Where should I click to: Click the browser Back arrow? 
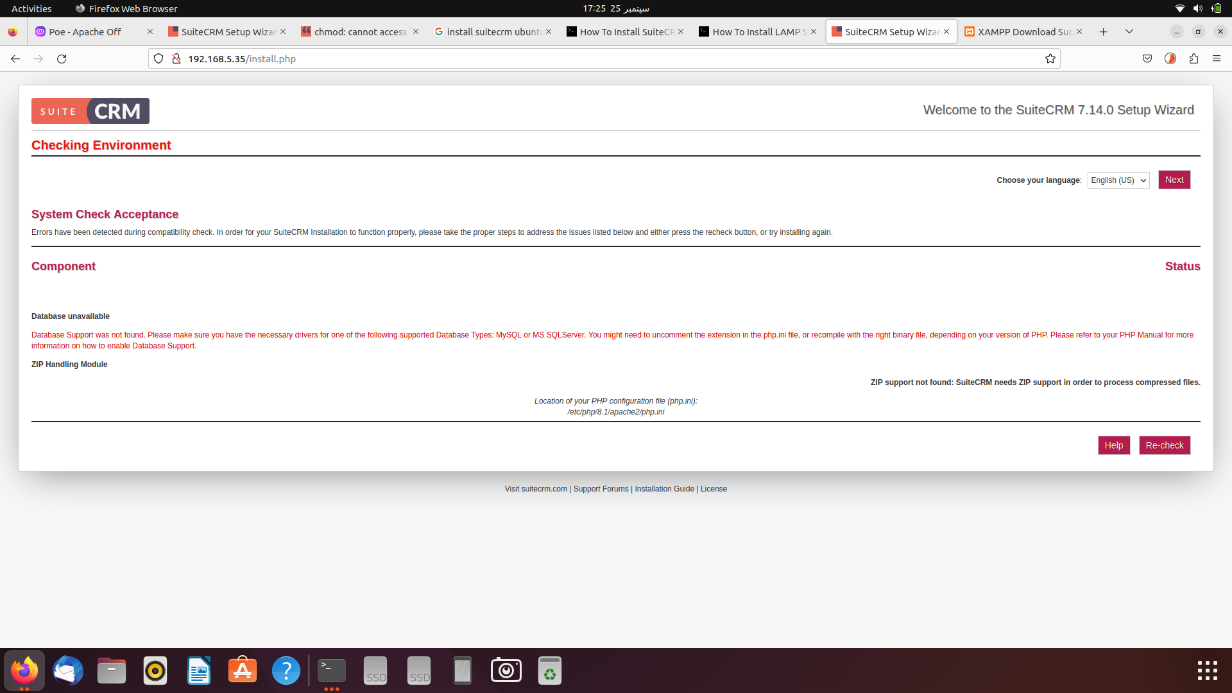point(15,58)
